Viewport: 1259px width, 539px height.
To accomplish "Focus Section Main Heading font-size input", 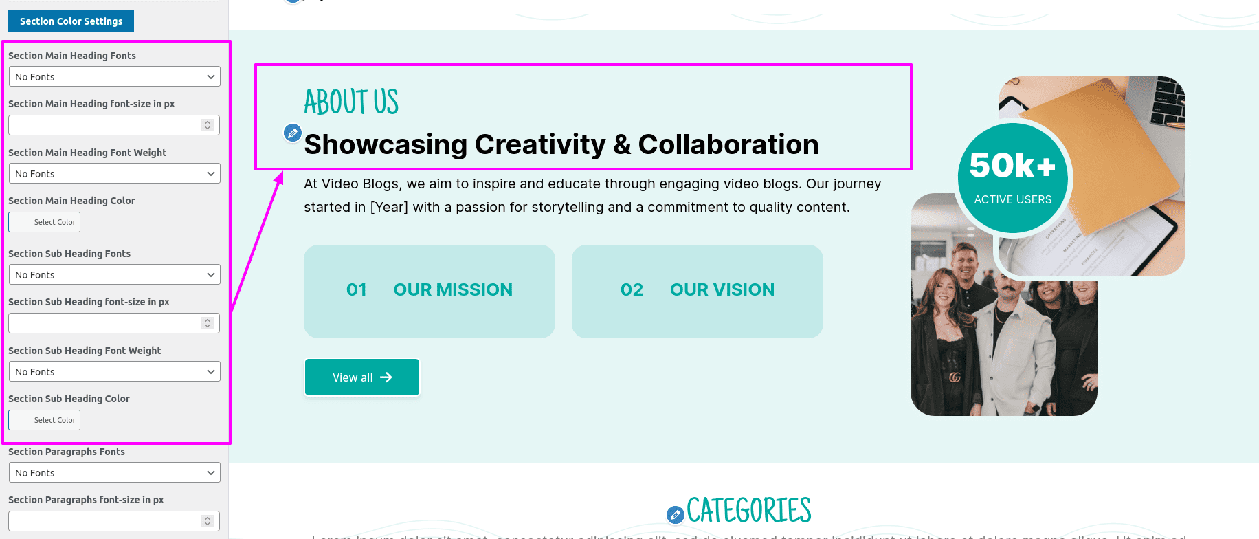I will pos(114,125).
